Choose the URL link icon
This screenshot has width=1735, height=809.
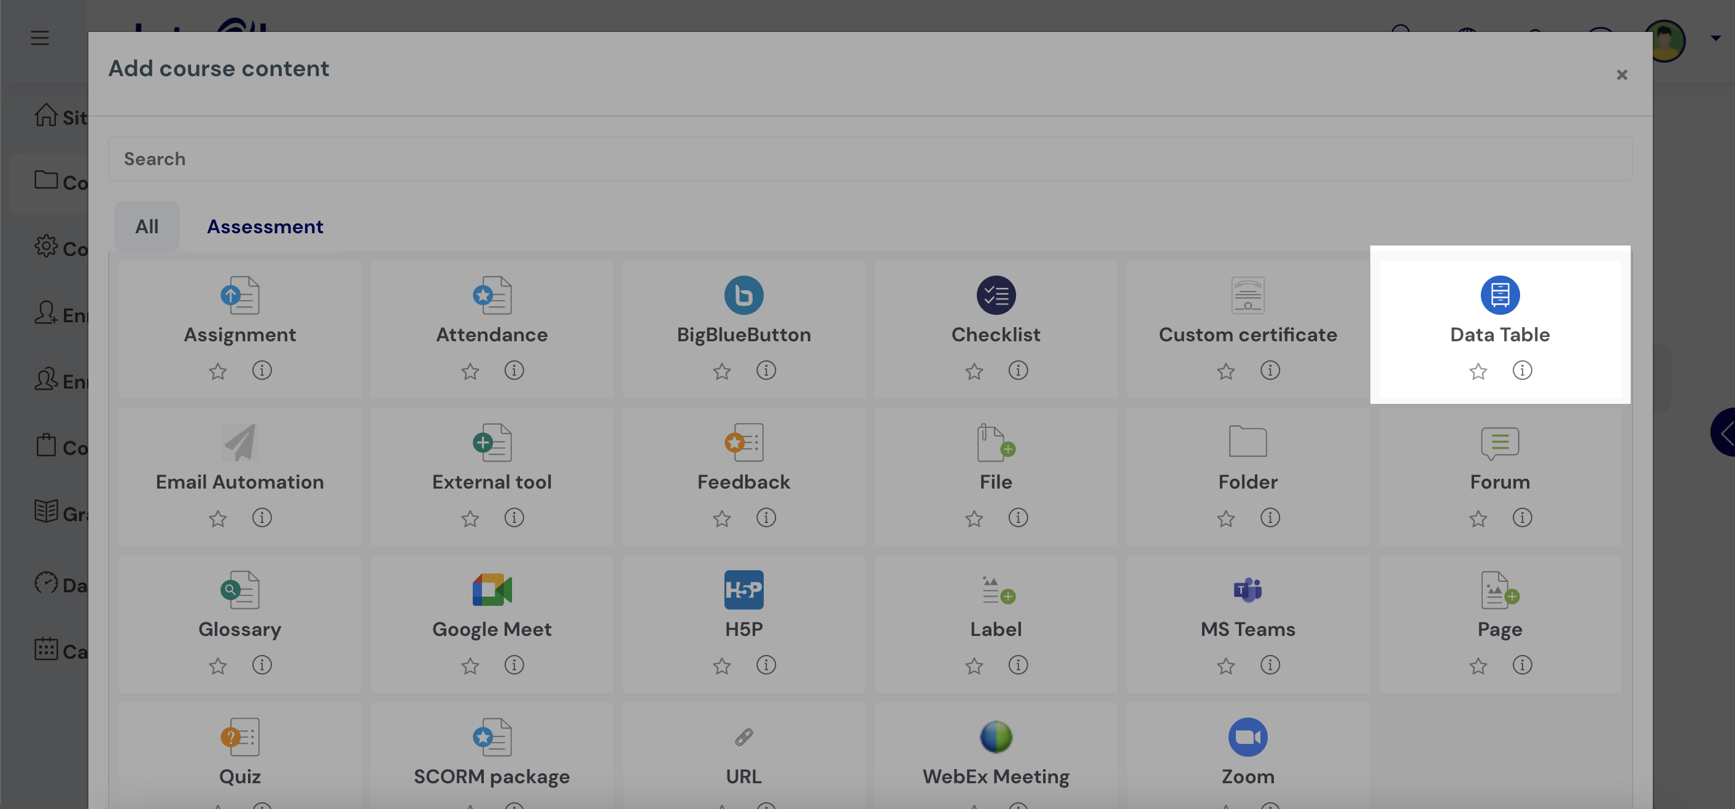coord(743,737)
